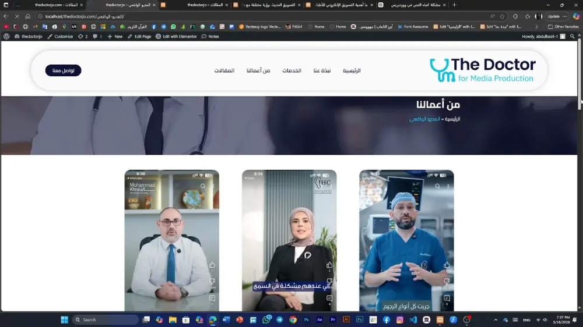Open نبذة عنا in site navigation
This screenshot has height=327, width=583.
pos(322,70)
